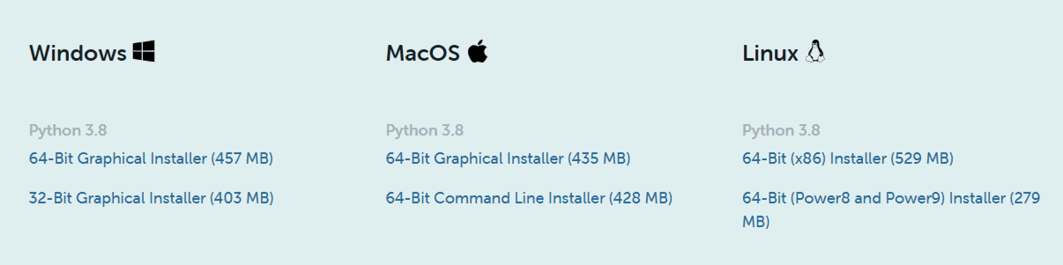Select the Python 3.8 label under Linux
The image size is (1063, 265).
click(x=781, y=130)
